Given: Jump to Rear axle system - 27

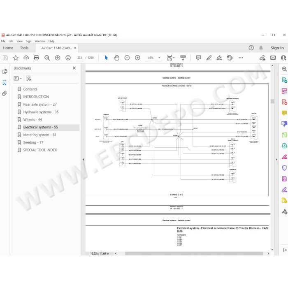Looking at the screenshot, I should tap(40, 105).
